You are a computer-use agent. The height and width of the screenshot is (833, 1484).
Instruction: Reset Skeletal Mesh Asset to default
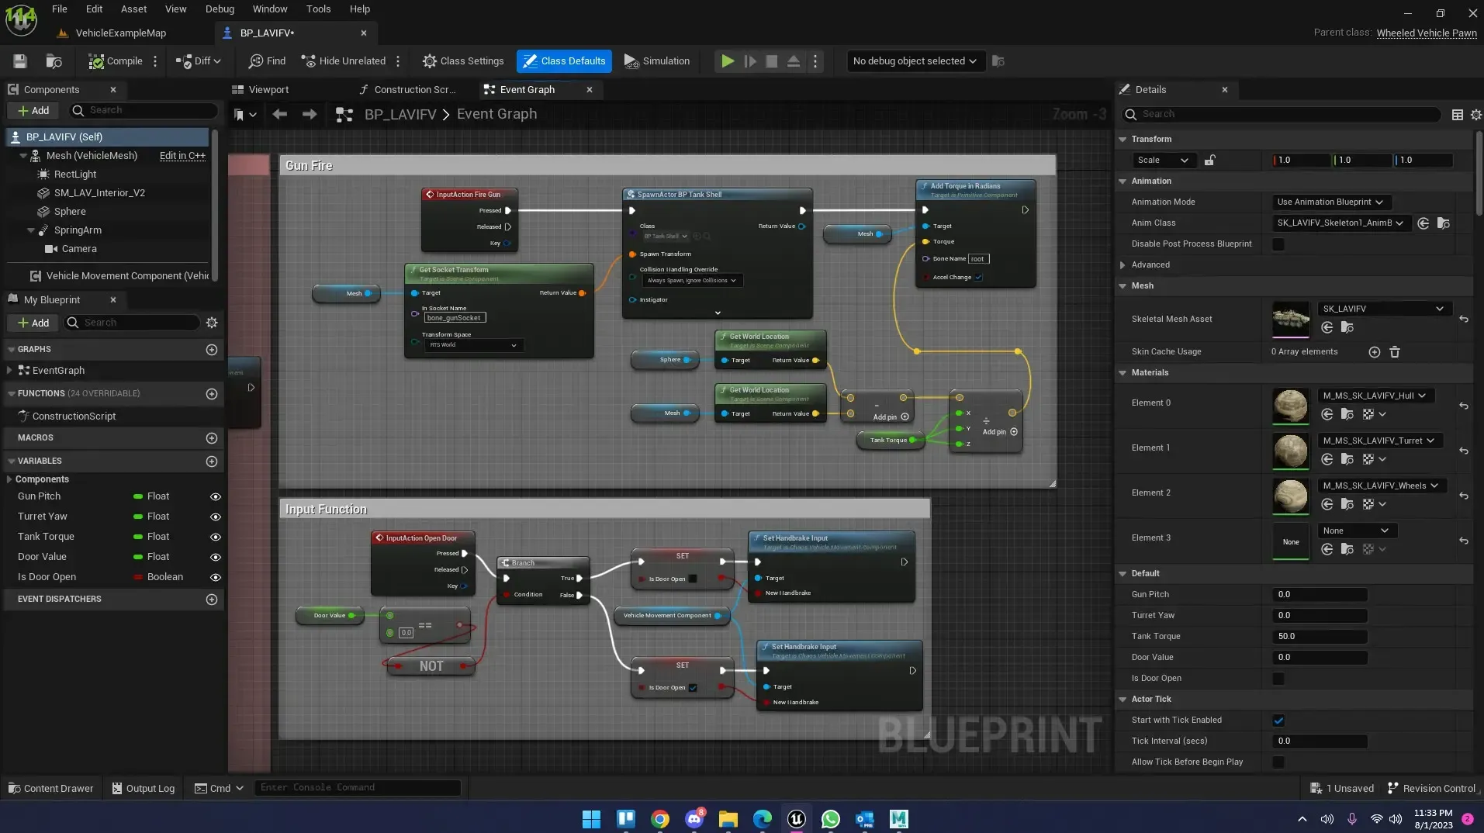point(1463,320)
